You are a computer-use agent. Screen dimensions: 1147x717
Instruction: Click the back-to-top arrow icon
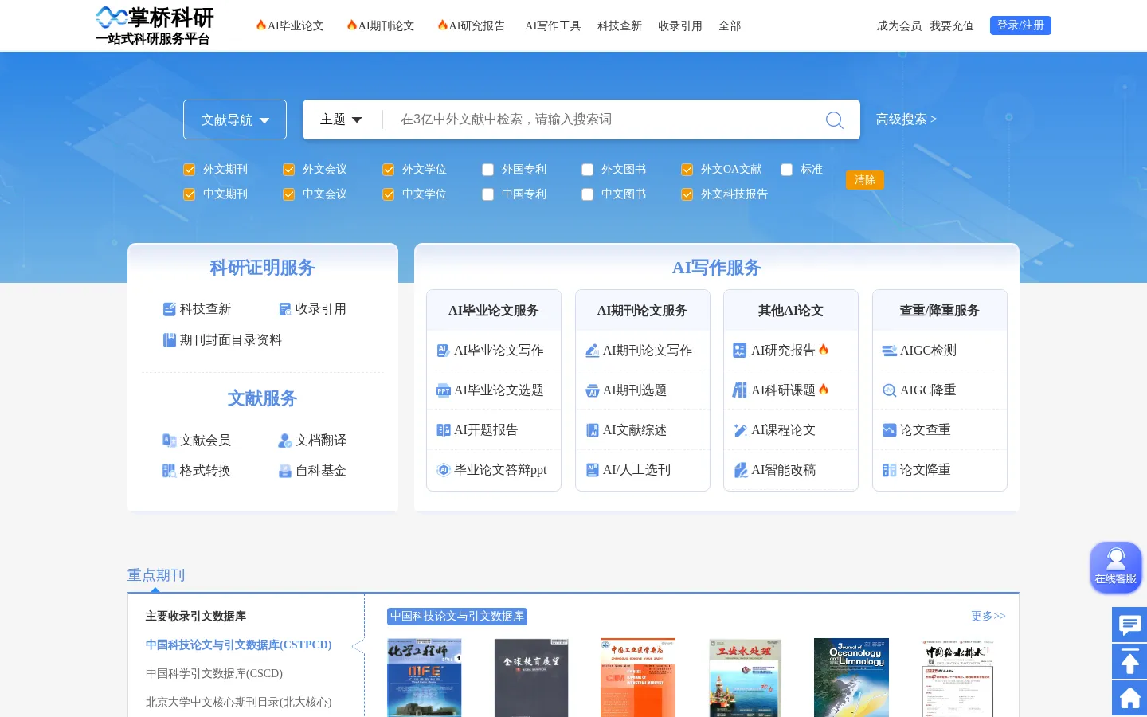point(1129,661)
